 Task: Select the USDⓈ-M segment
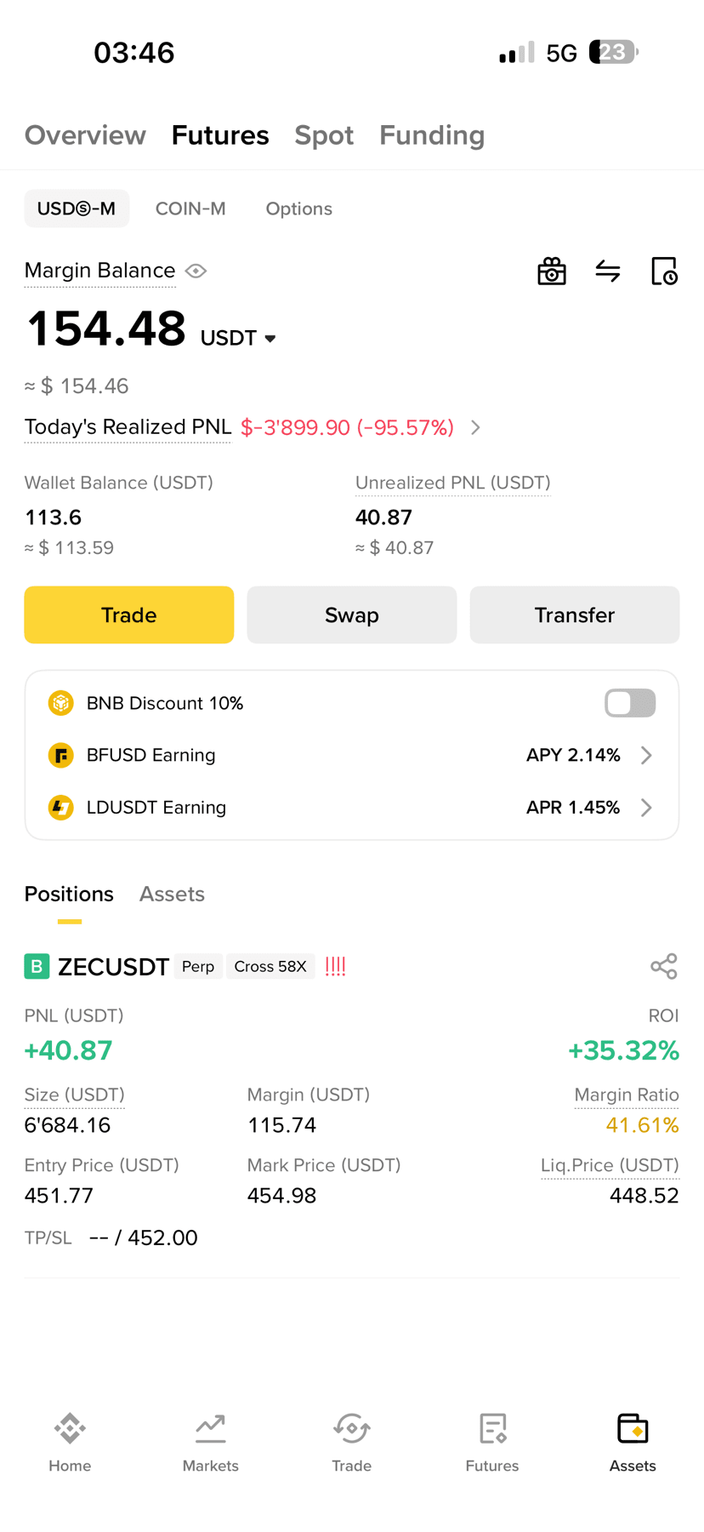[x=77, y=209]
